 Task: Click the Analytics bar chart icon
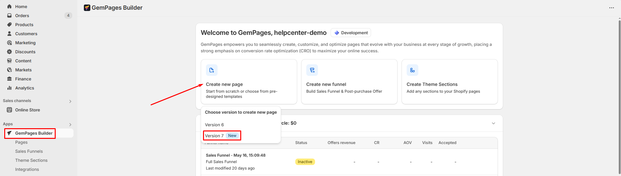coord(9,88)
